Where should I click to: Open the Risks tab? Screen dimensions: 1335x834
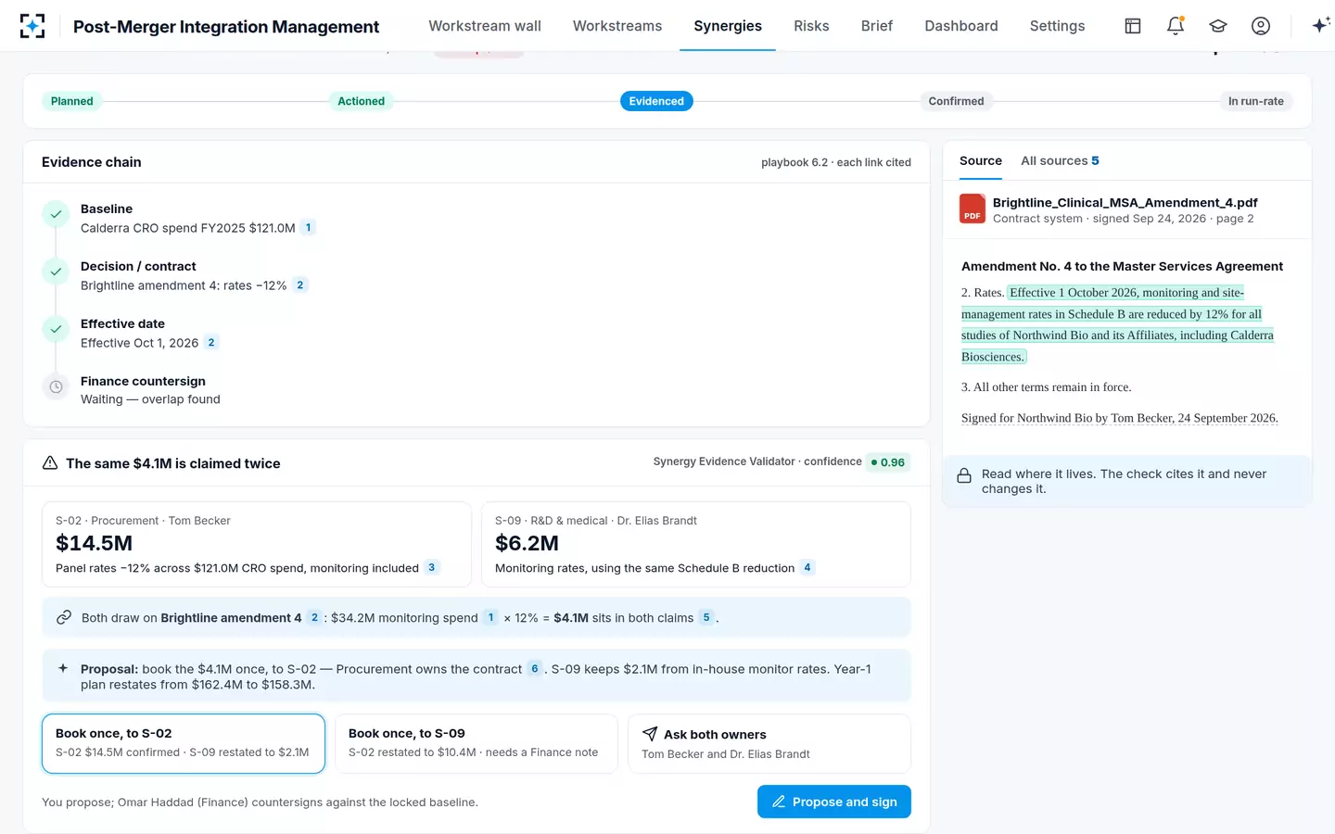coord(811,26)
